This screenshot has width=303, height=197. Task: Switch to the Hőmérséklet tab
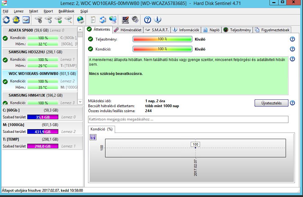coord(128,30)
